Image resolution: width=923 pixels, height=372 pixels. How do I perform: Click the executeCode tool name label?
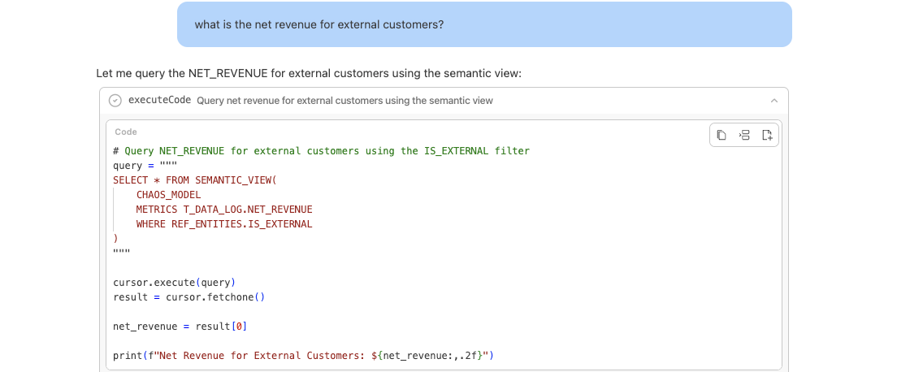159,101
